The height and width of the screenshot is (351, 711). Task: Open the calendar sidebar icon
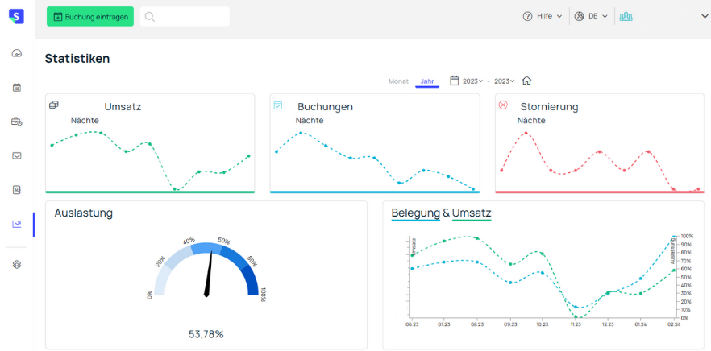tap(17, 88)
